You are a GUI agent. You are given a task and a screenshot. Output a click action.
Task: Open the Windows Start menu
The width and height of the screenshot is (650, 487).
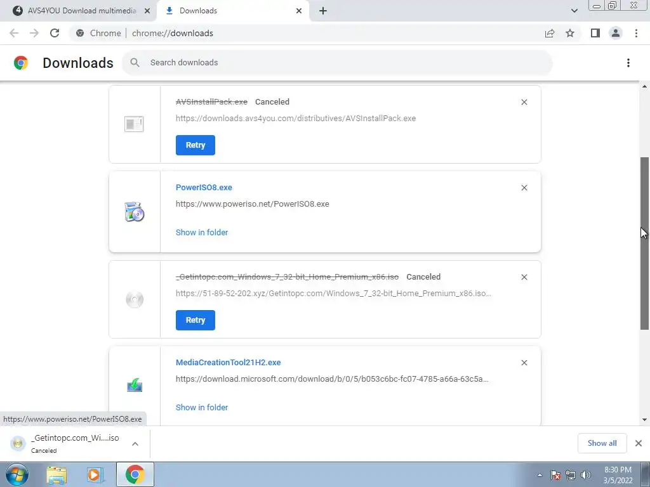17,474
